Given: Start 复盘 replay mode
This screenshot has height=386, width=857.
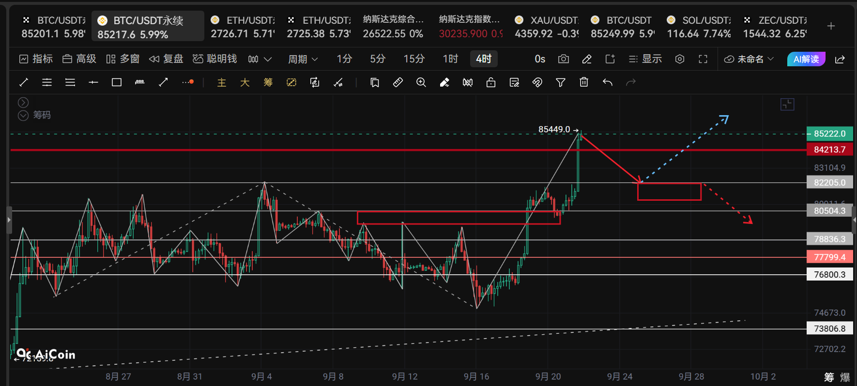Looking at the screenshot, I should coord(166,59).
